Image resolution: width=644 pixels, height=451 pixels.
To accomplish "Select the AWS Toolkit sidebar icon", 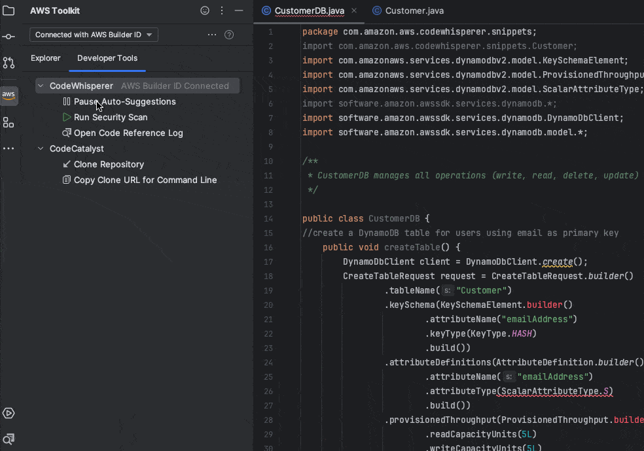I will coord(9,95).
